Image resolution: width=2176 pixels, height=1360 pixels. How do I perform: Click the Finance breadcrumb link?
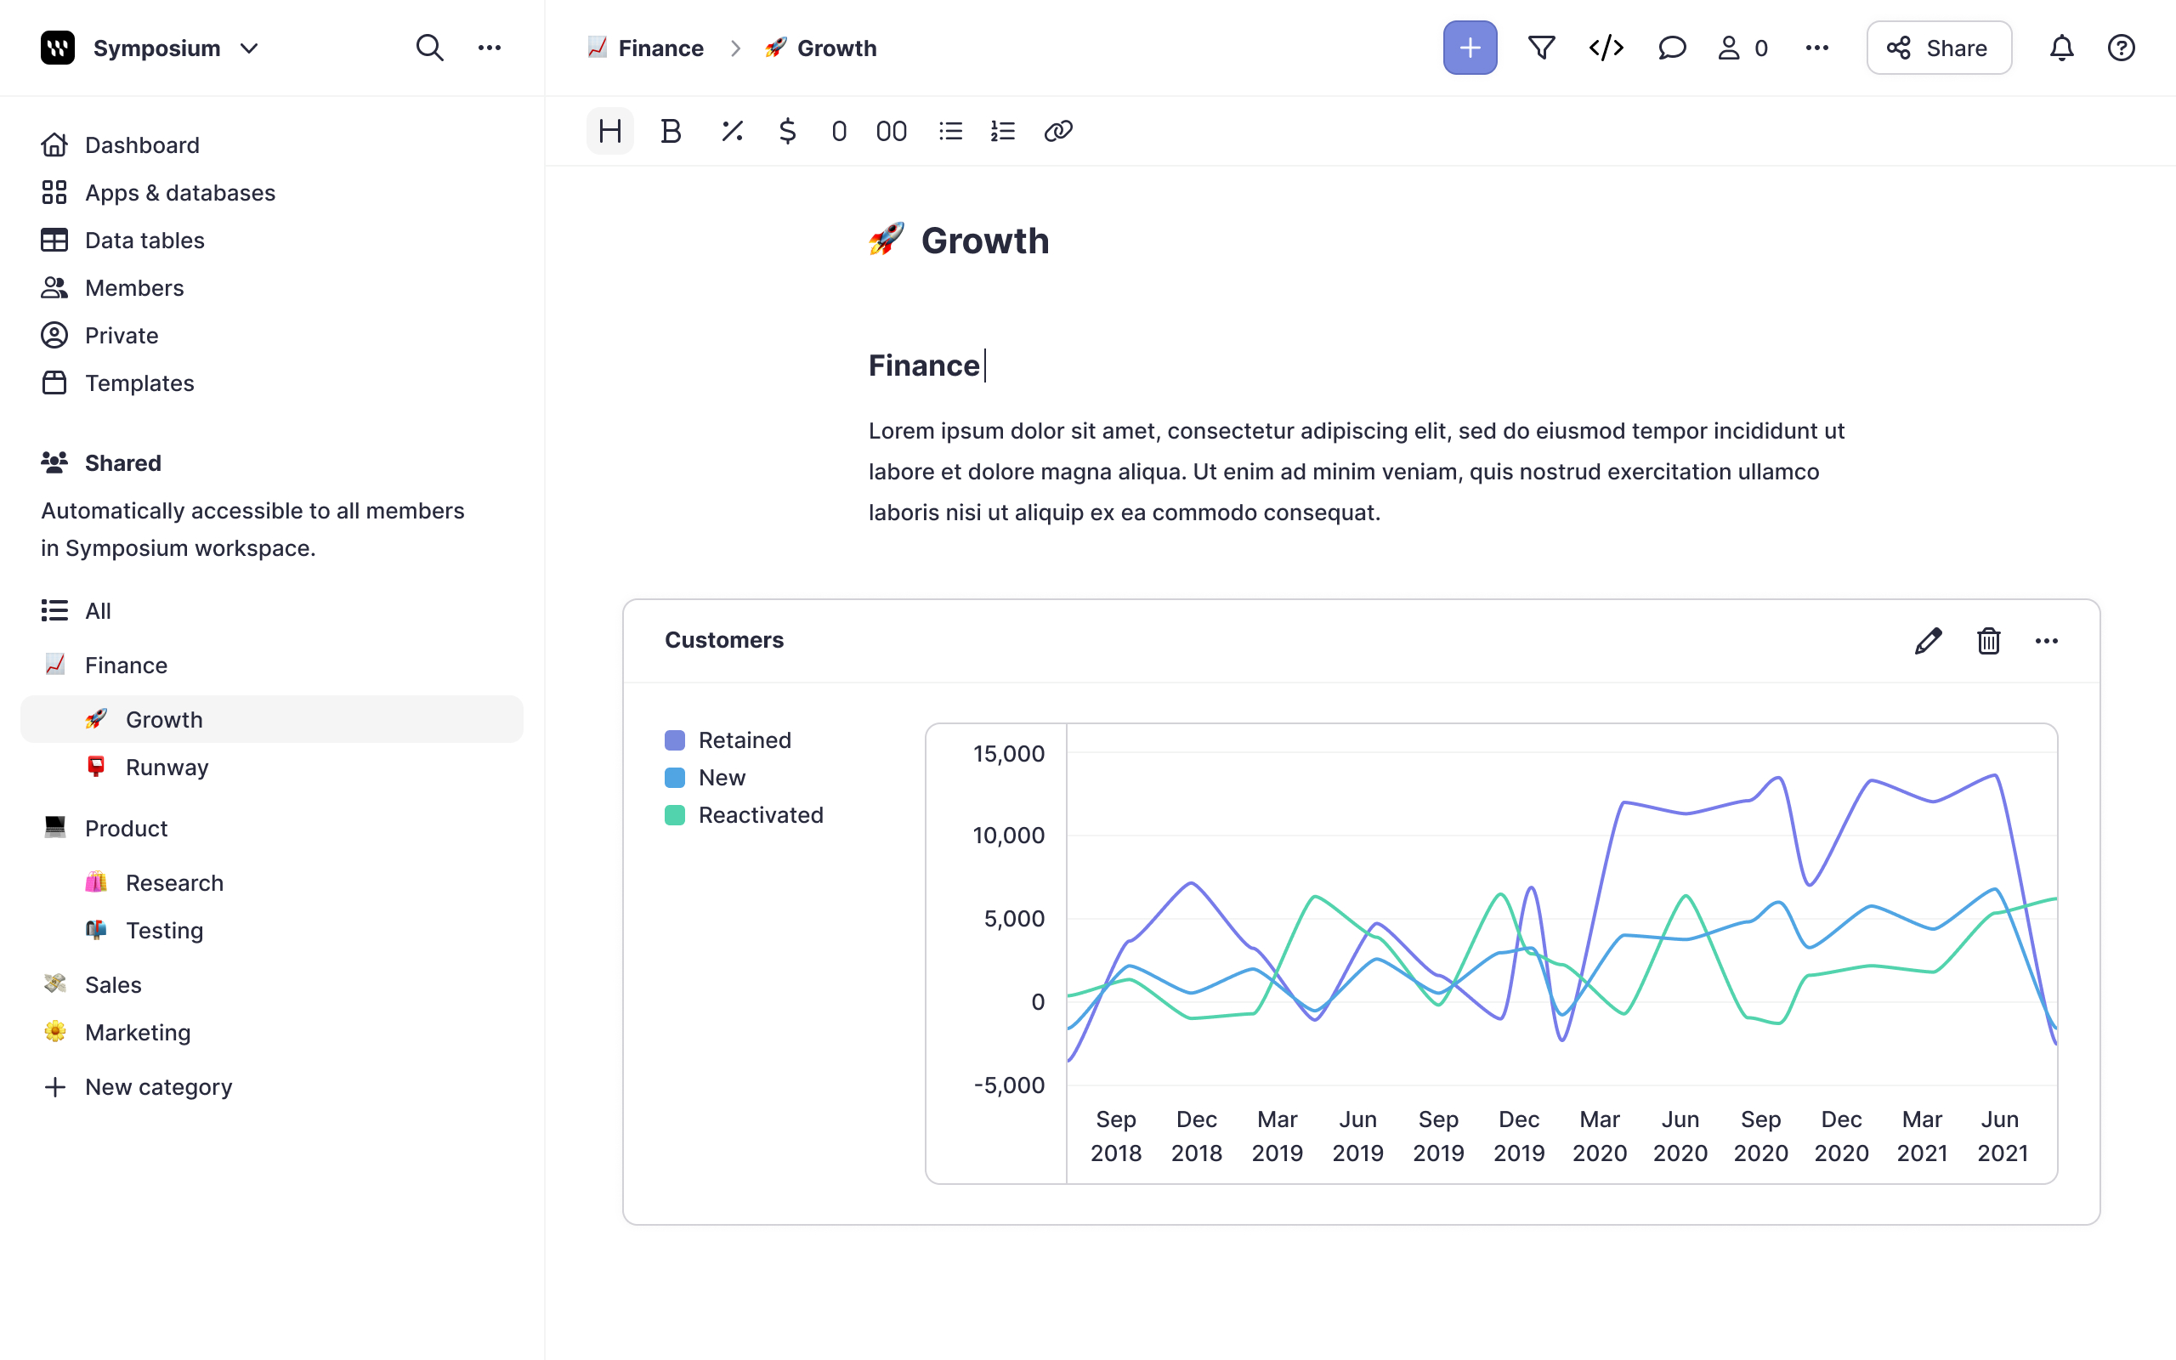pos(660,48)
